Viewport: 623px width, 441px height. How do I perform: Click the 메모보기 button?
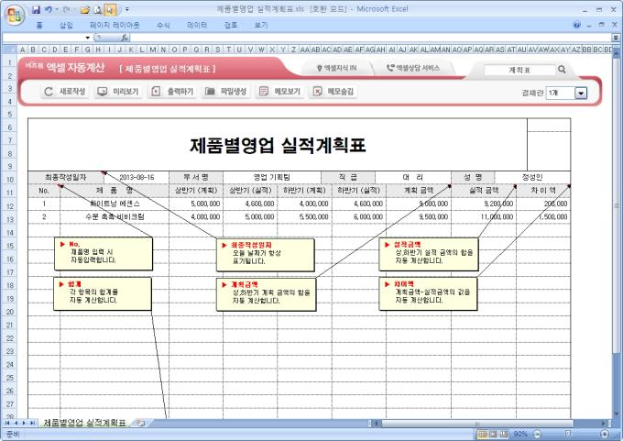279,92
